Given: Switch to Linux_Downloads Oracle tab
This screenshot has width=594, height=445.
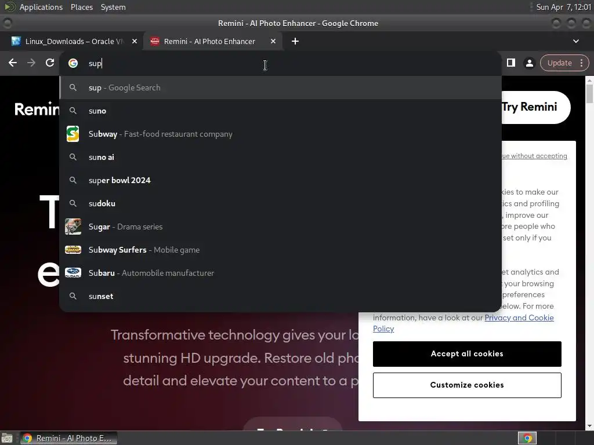Looking at the screenshot, I should pyautogui.click(x=74, y=41).
